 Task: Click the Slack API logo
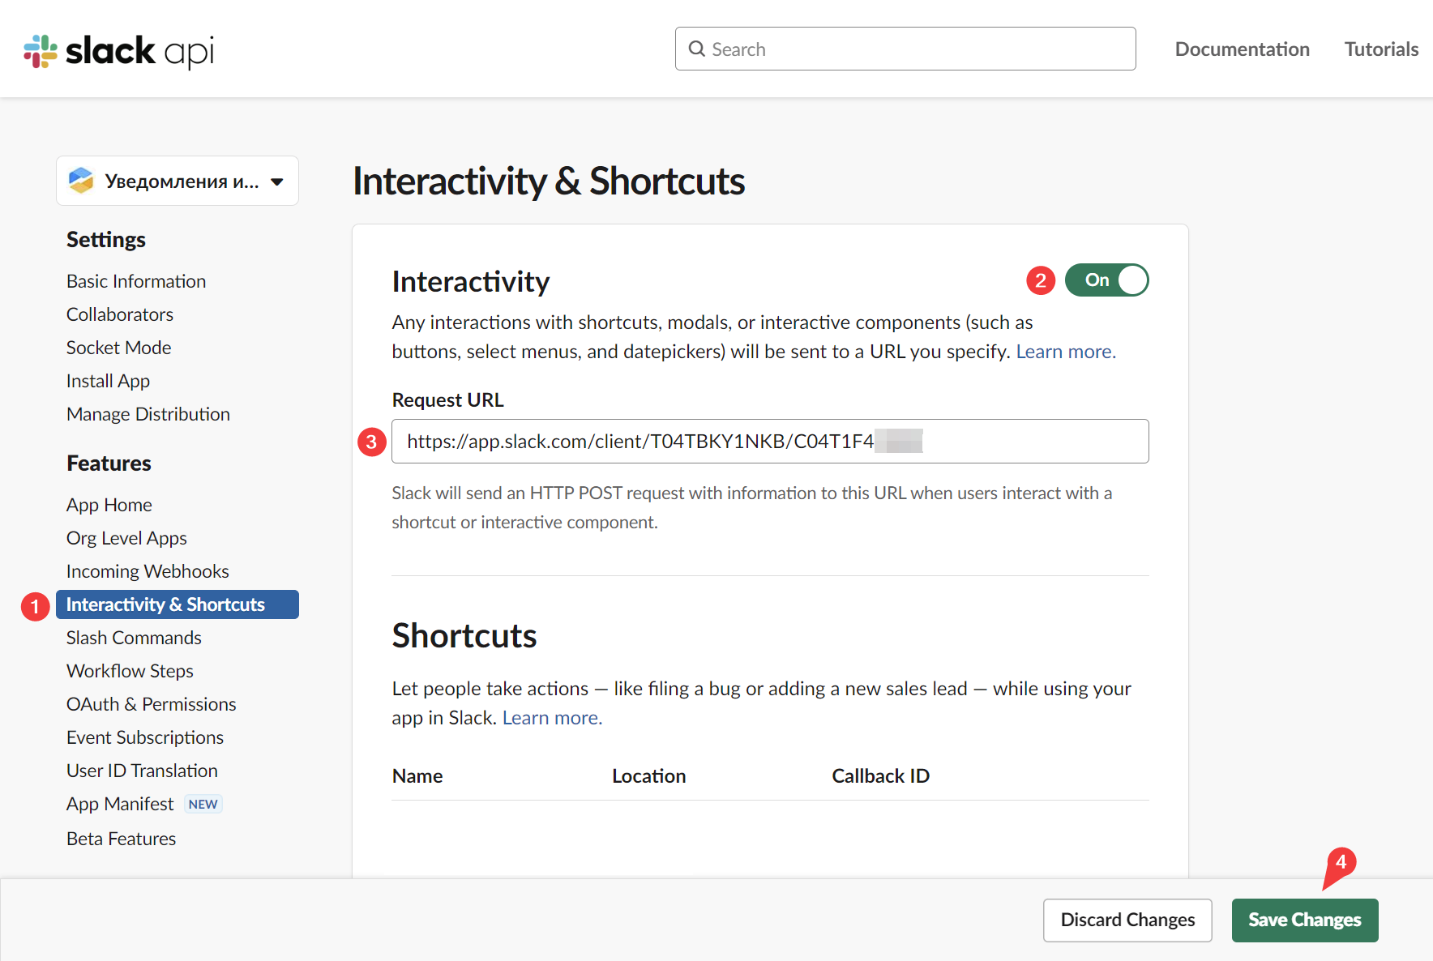coord(119,51)
